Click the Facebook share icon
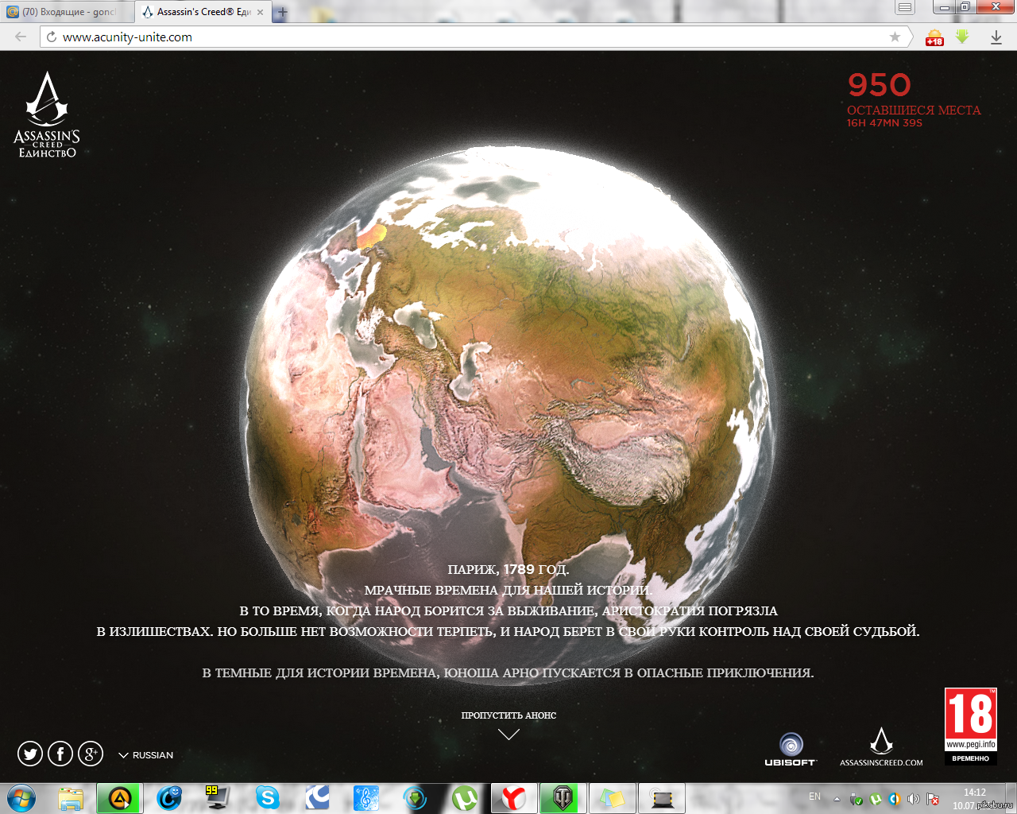1017x814 pixels. 60,754
